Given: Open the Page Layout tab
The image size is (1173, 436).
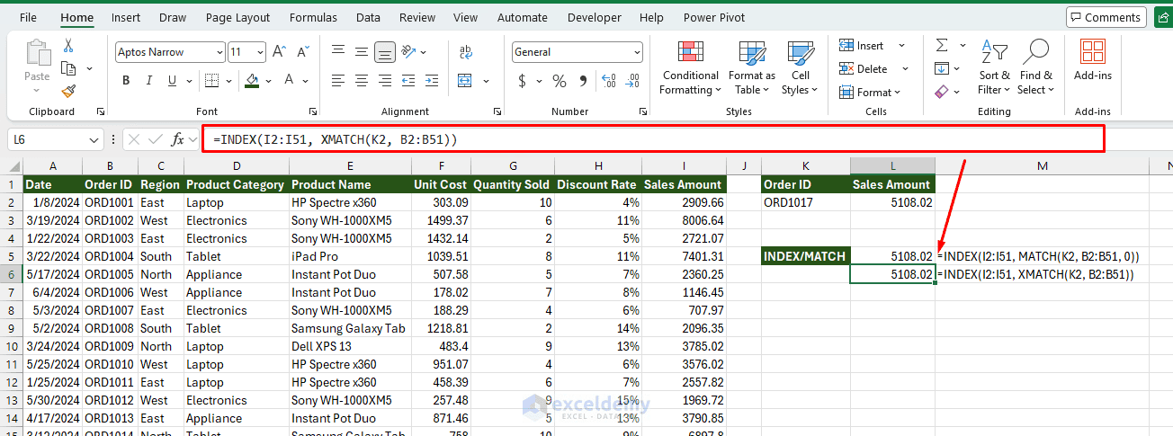Looking at the screenshot, I should click(237, 17).
